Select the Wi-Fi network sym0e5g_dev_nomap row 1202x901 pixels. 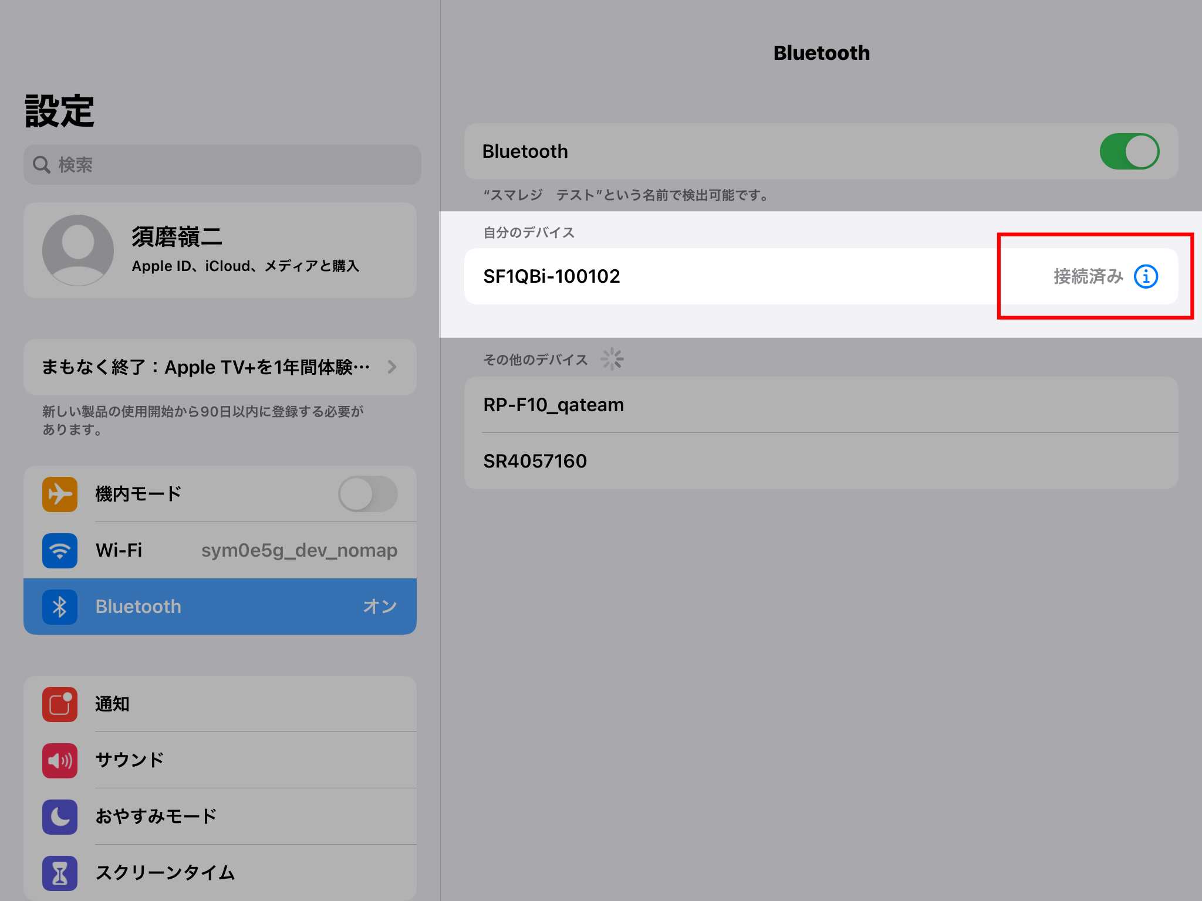point(220,551)
